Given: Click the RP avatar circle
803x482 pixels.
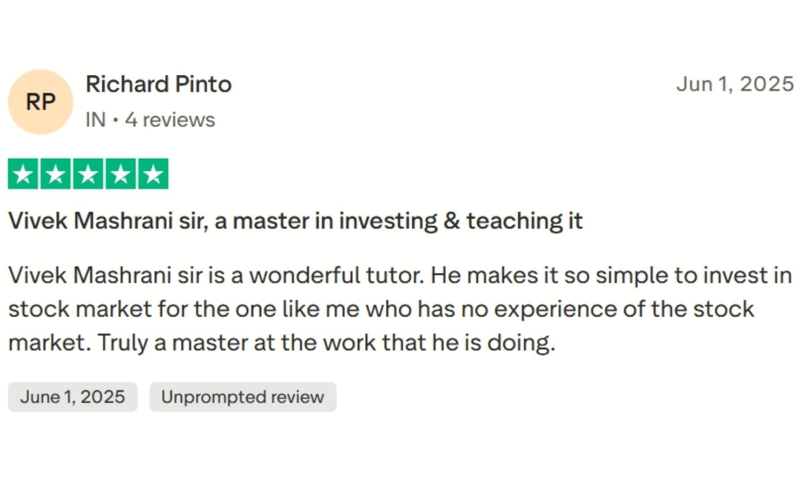Looking at the screenshot, I should (x=40, y=102).
